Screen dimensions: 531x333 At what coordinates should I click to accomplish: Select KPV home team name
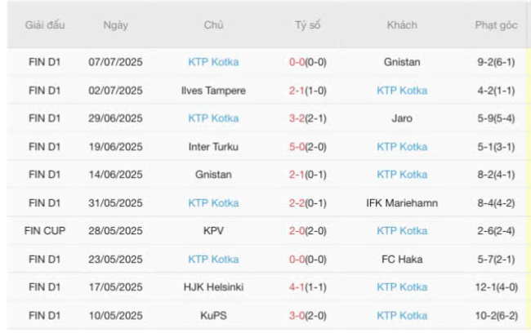coord(213,231)
